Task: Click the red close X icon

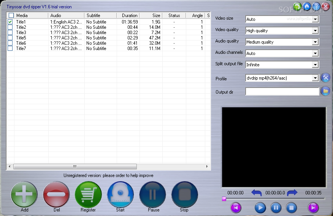Action: (325, 6)
